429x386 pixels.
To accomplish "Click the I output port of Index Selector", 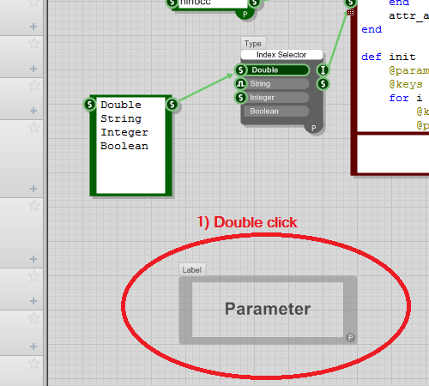I will (x=323, y=70).
